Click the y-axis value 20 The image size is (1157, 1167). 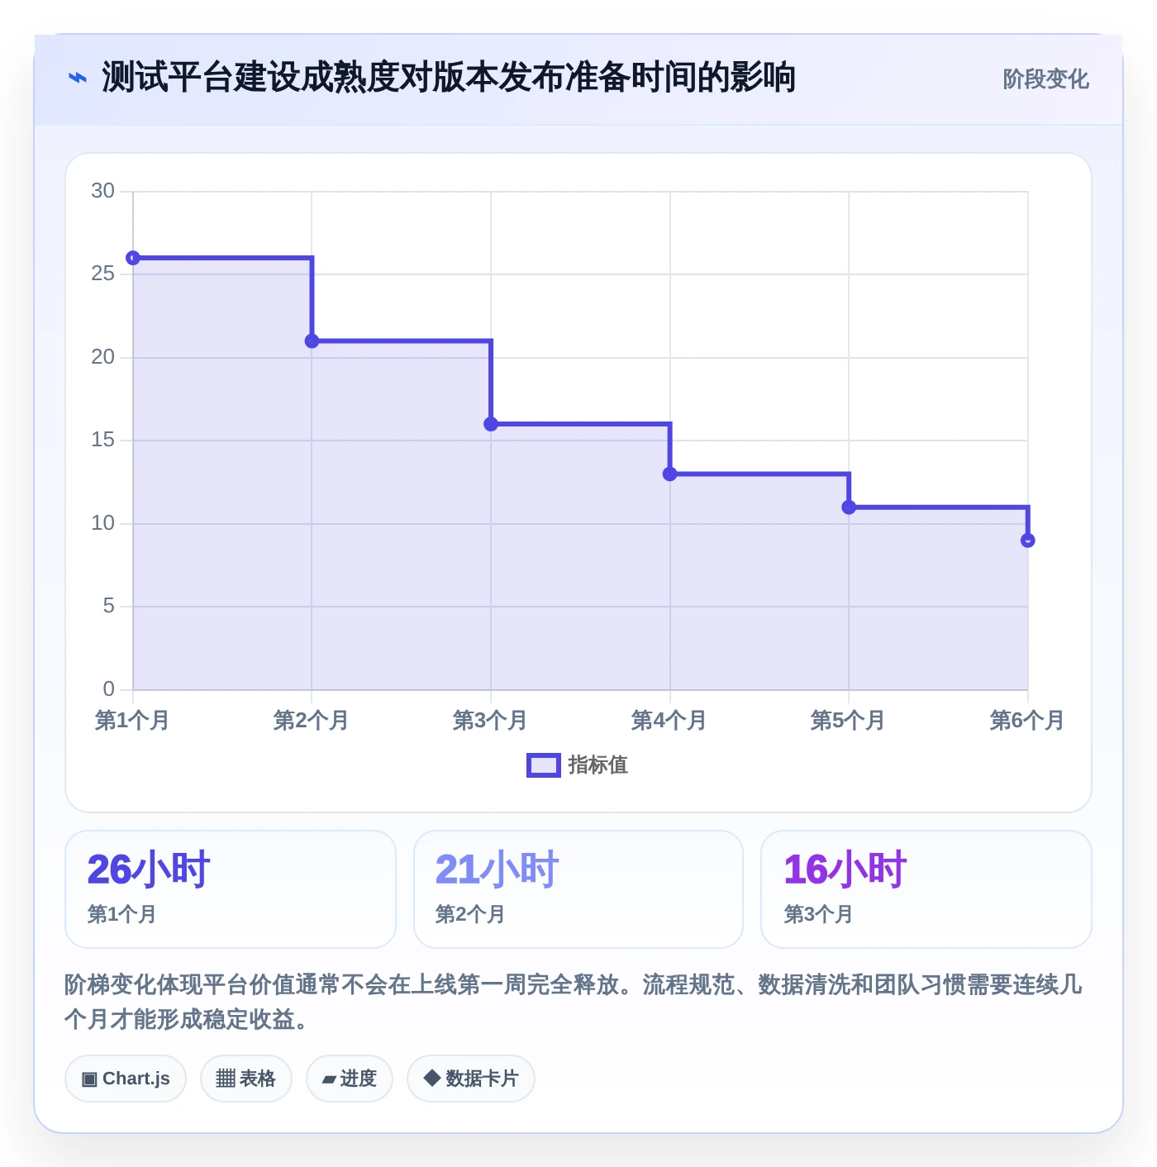pos(103,357)
